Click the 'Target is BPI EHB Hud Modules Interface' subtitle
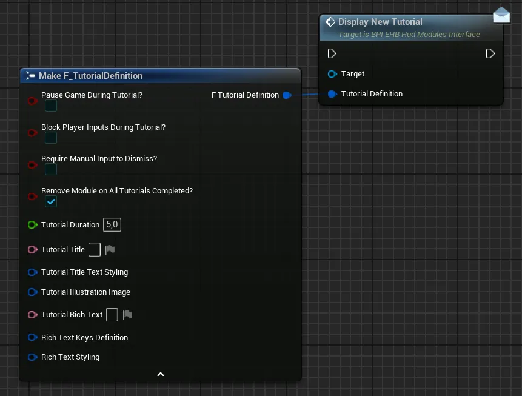 [409, 35]
